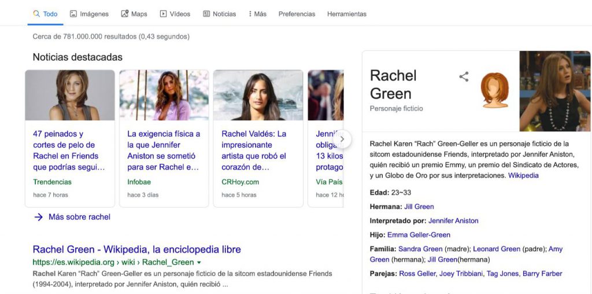The width and height of the screenshot is (592, 294).
Task: Open article 'Rachel Valdés: La impresionante artista'
Action: point(254,150)
